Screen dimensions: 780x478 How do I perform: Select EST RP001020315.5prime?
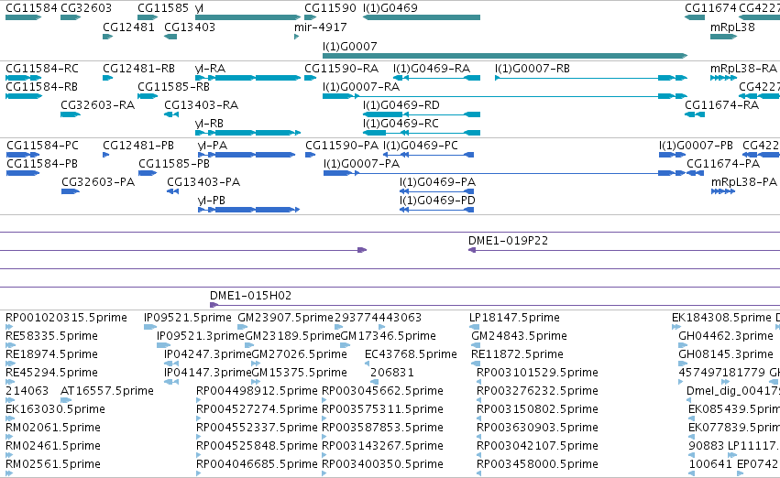click(x=9, y=327)
